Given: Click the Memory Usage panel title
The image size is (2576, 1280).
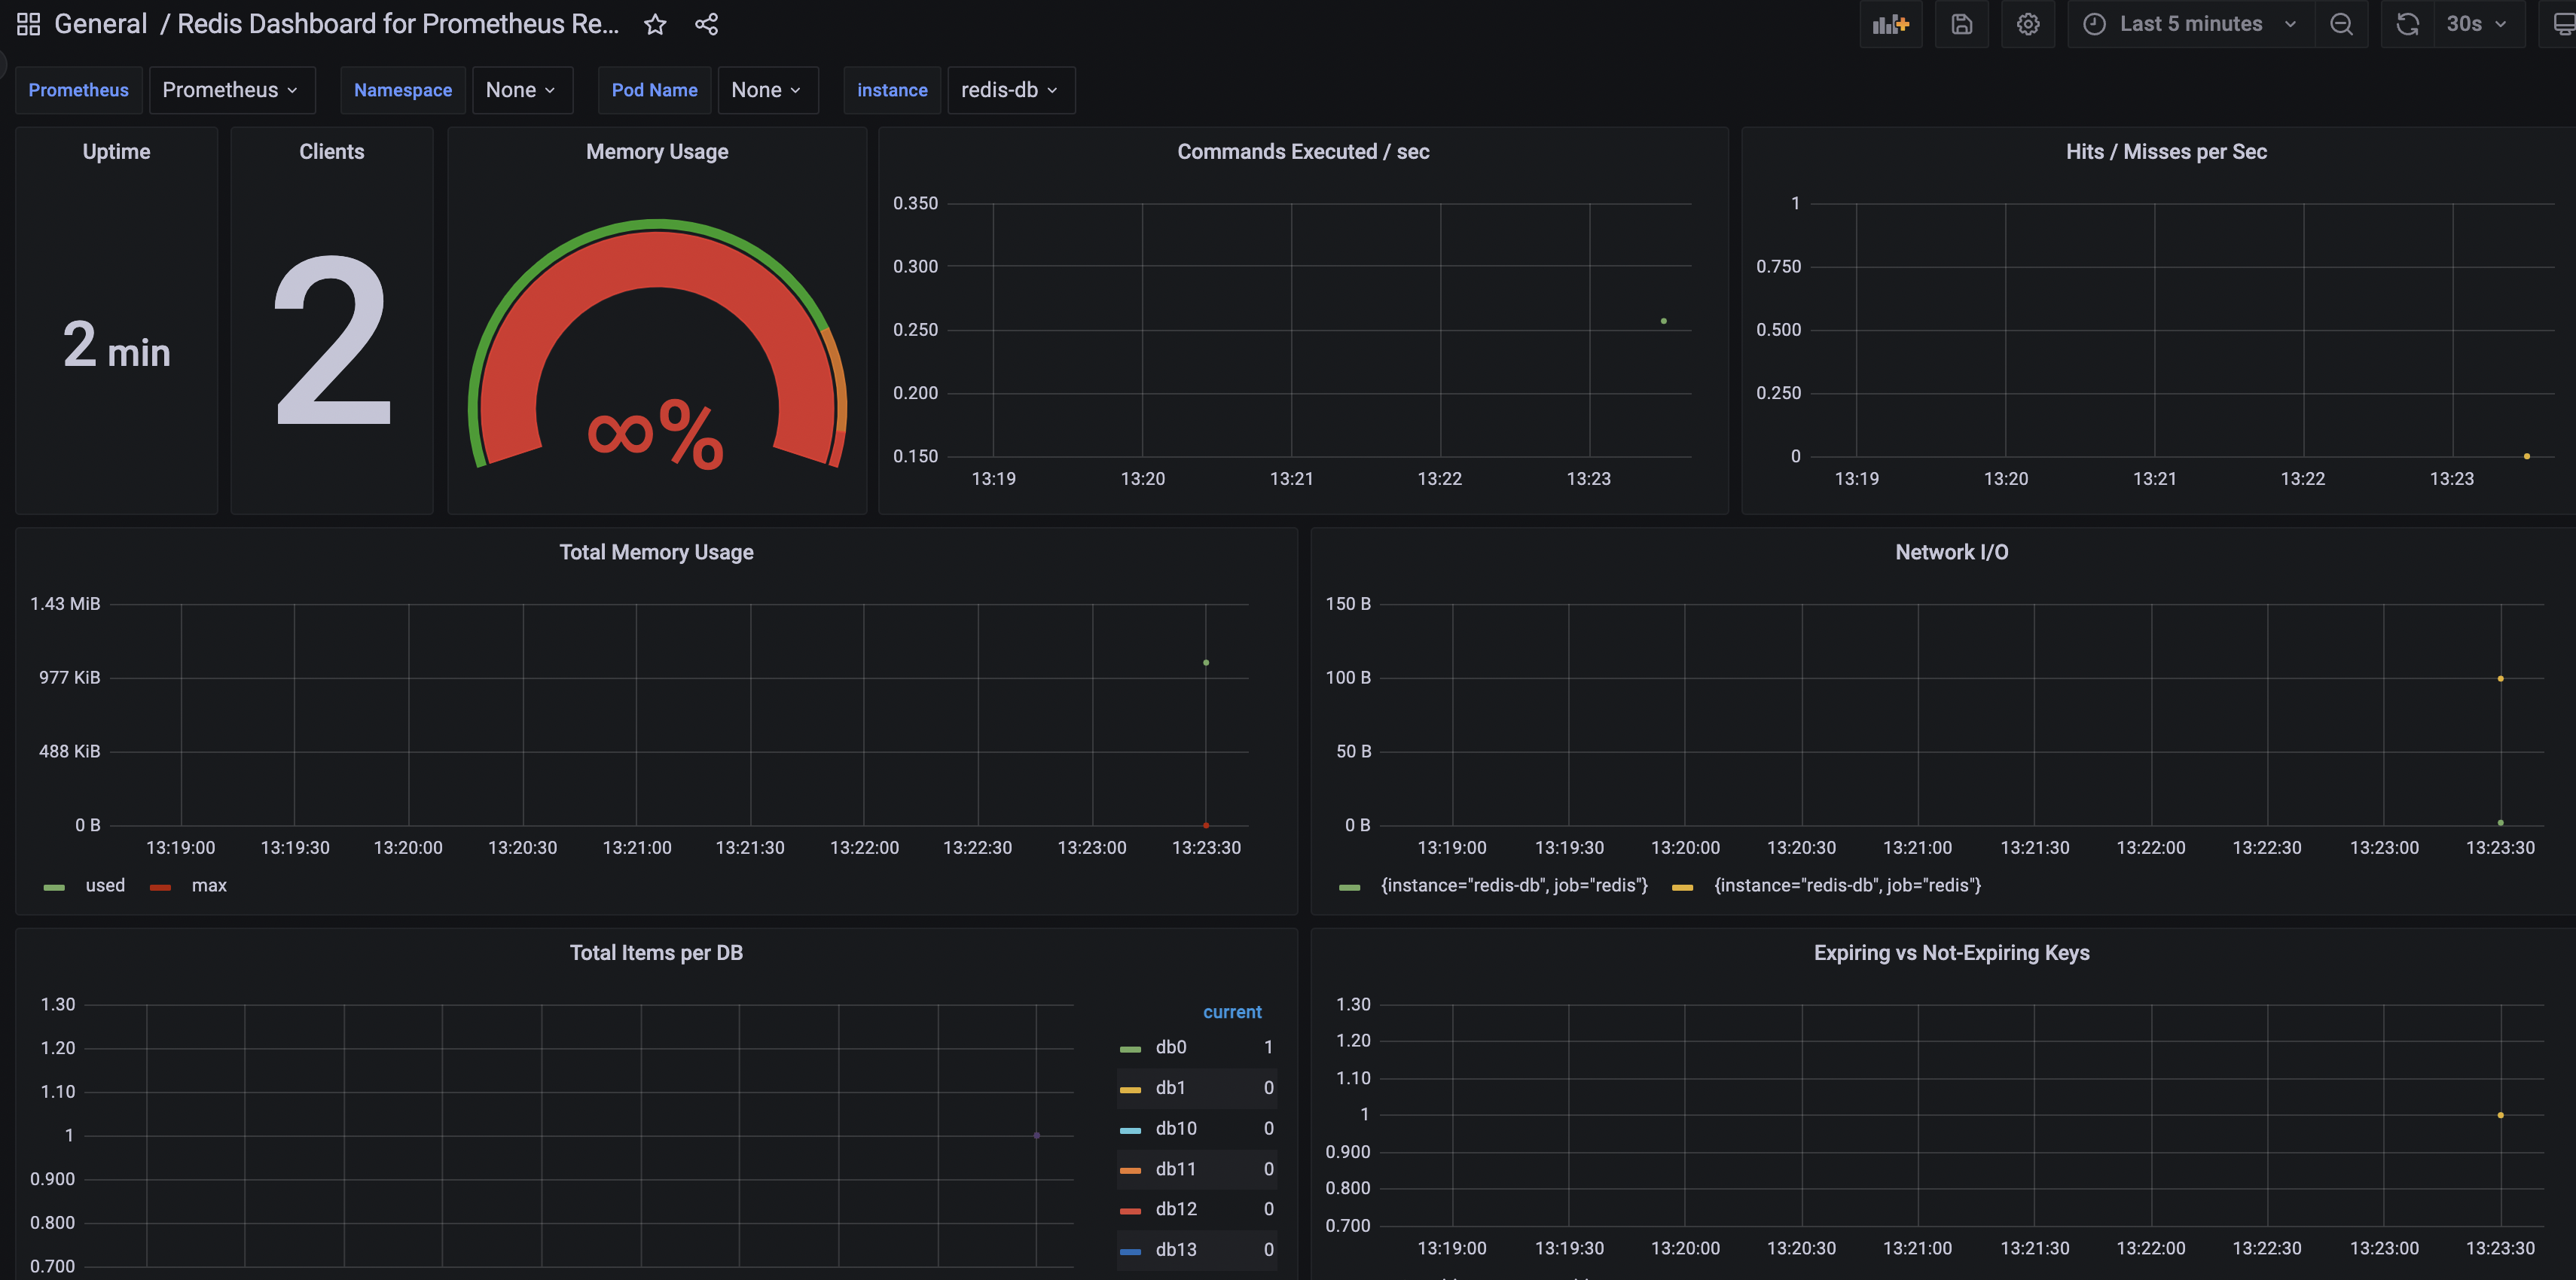Looking at the screenshot, I should click(x=657, y=152).
